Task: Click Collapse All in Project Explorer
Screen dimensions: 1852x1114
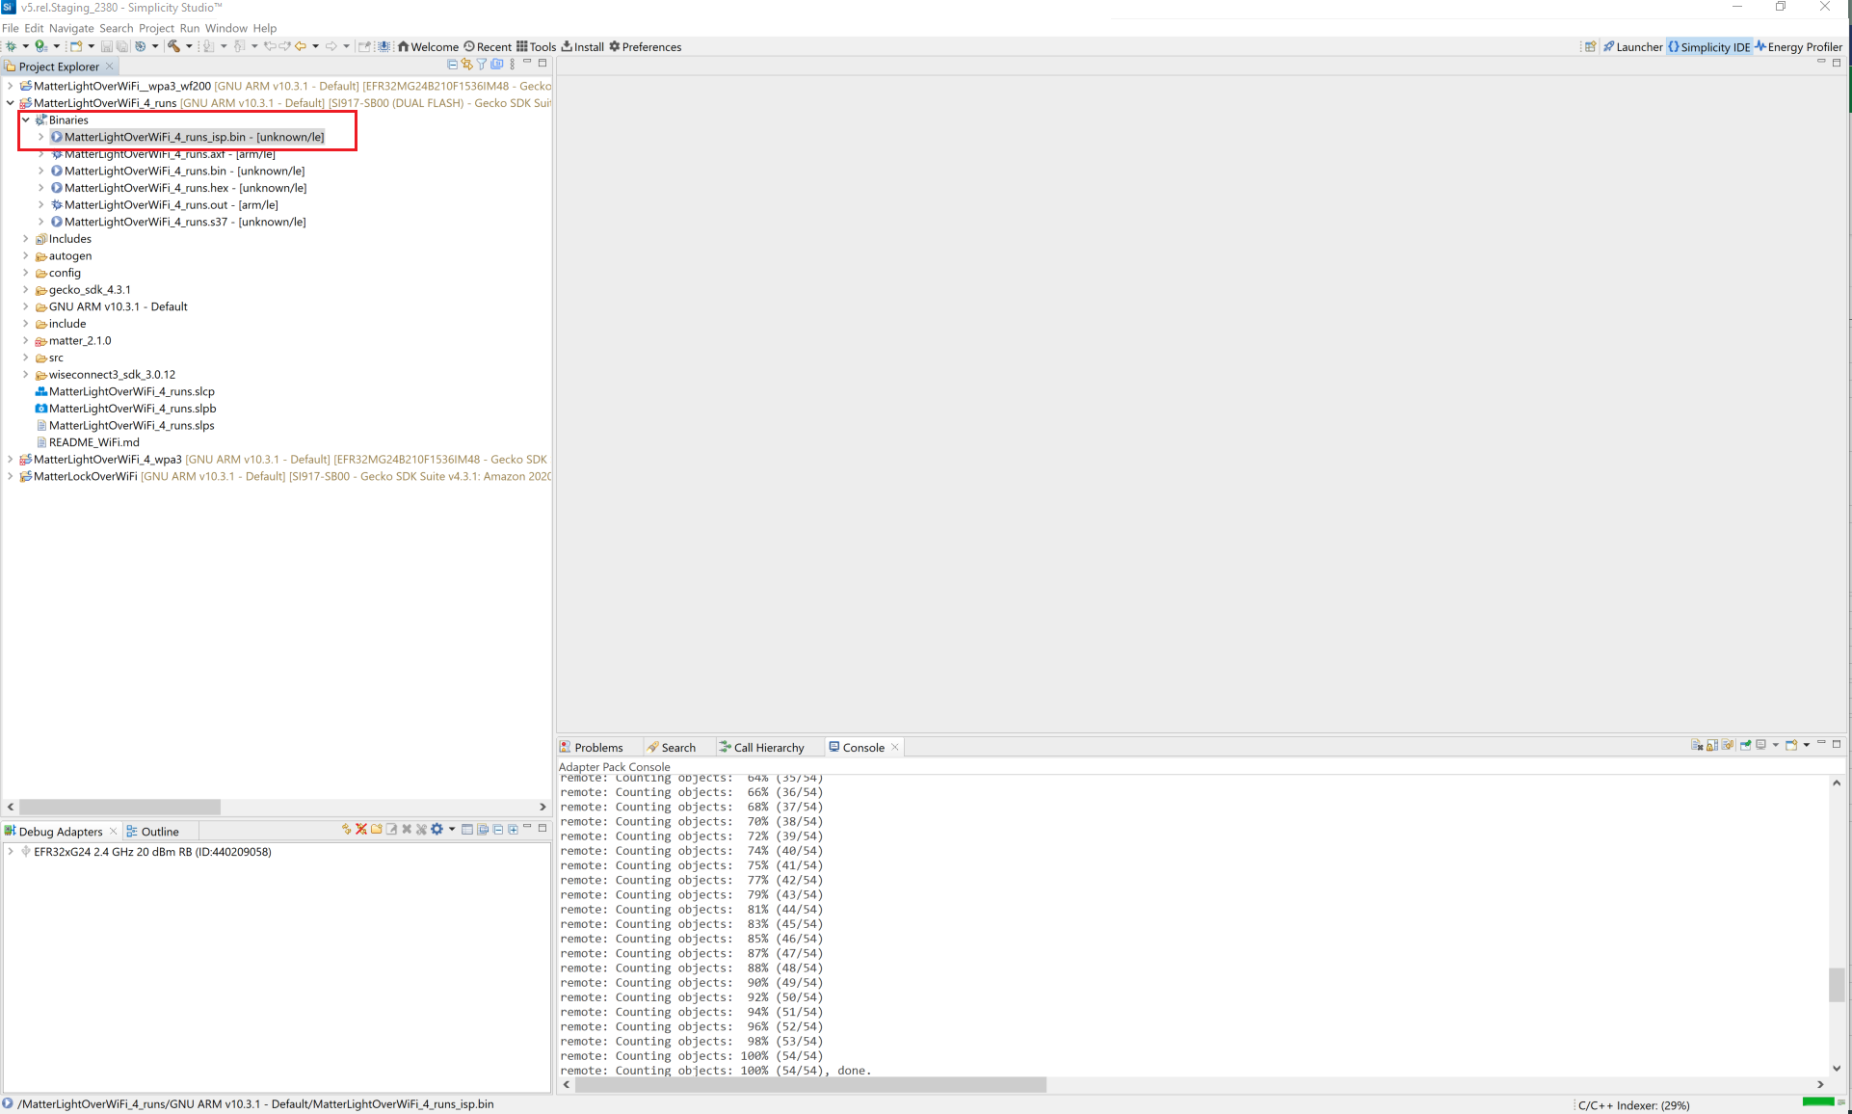Action: click(x=452, y=65)
